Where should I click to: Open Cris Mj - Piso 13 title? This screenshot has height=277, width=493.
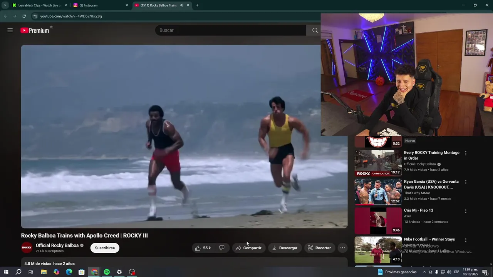(418, 210)
